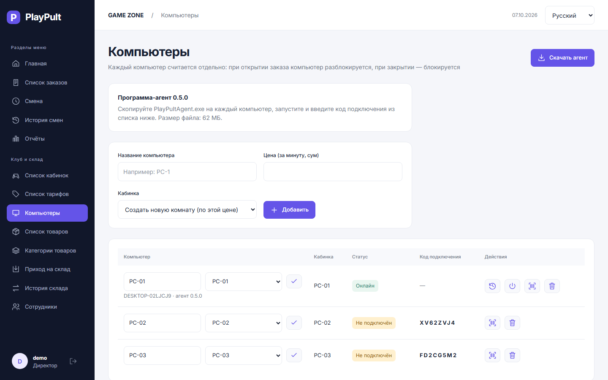
Task: Open the PC-01 cabin dropdown
Action: click(244, 282)
